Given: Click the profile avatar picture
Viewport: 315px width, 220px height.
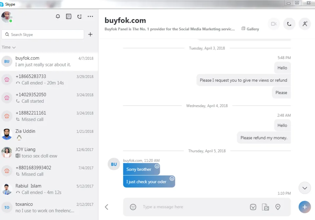Looking at the screenshot, I should click(7, 17).
